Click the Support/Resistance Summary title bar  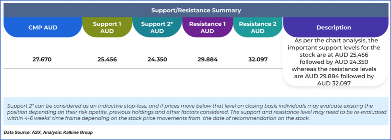[196, 11]
